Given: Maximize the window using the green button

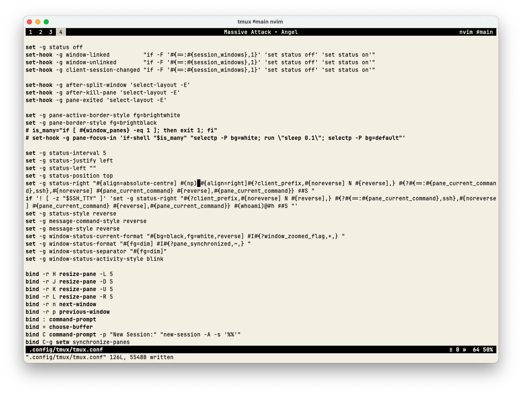Looking at the screenshot, I should pyautogui.click(x=46, y=22).
